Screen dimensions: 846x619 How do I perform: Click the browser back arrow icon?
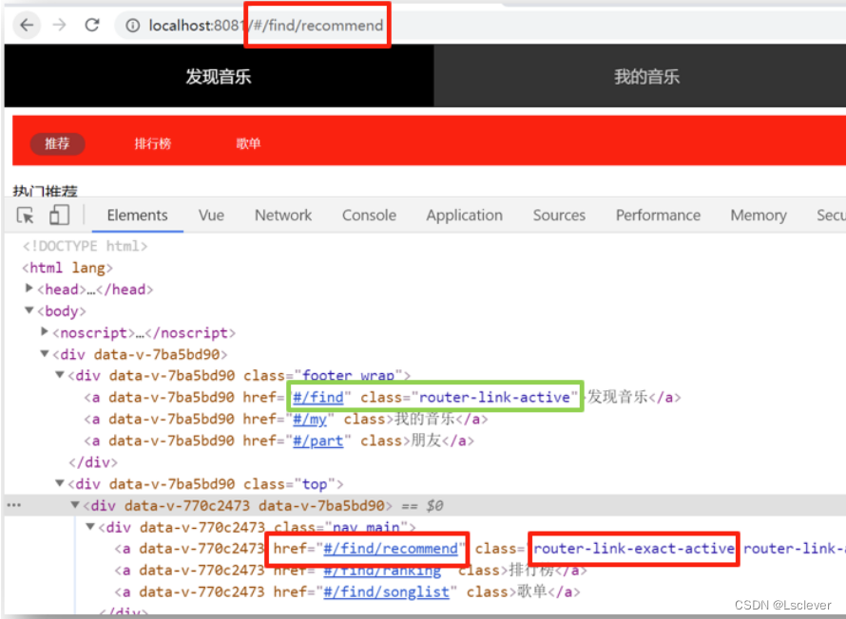(x=26, y=26)
